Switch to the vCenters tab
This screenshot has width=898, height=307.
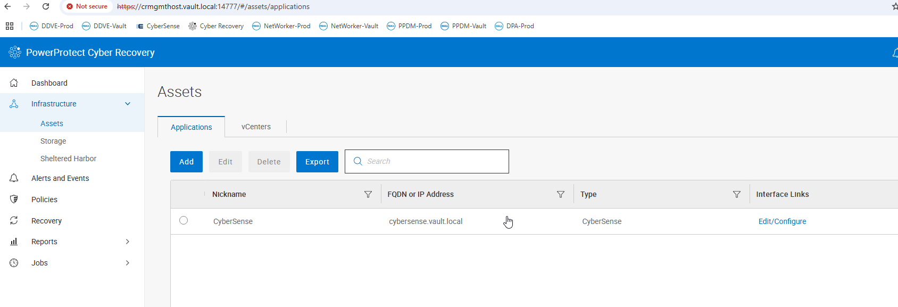click(256, 127)
